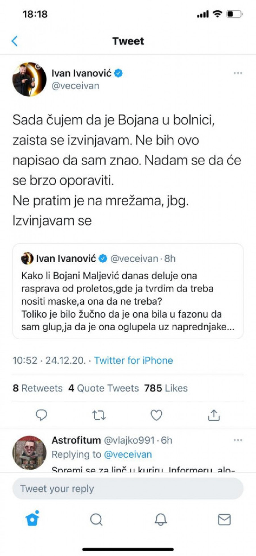
Task: Open more options on Ivan Ivanović's tweet
Action: (x=238, y=73)
